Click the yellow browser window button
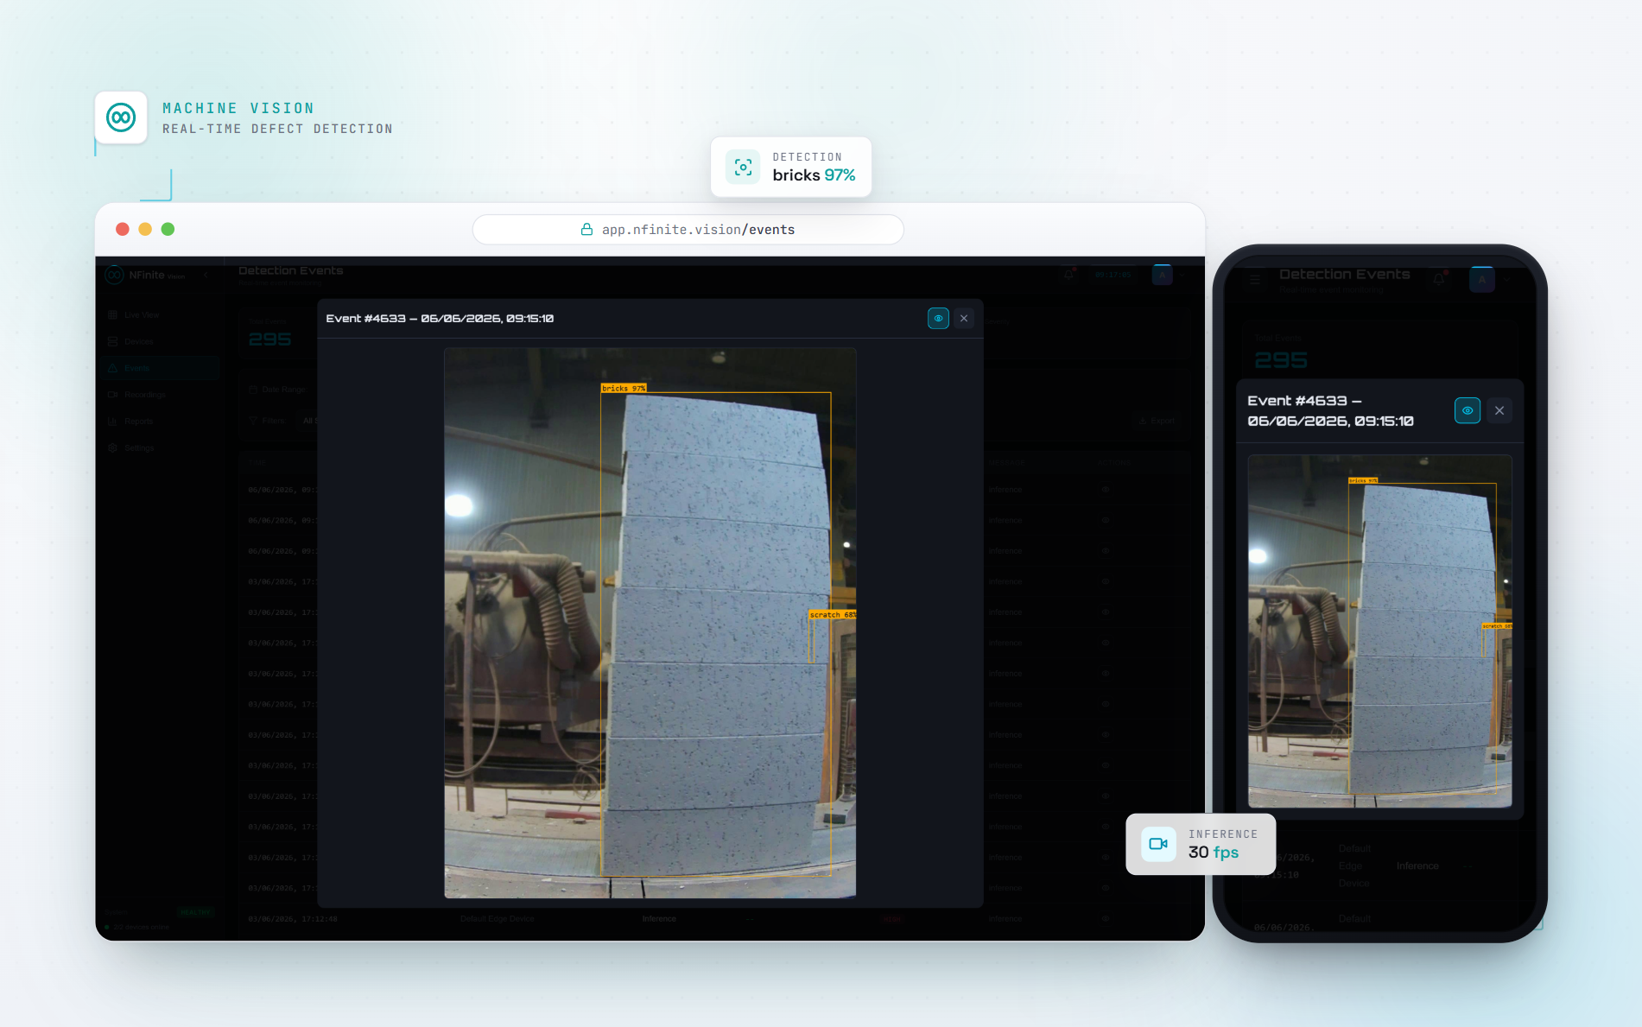Viewport: 1642px width, 1027px height. tap(145, 229)
